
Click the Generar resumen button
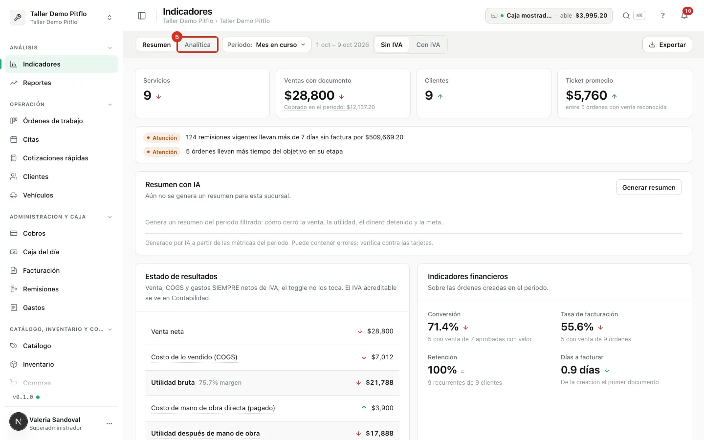click(x=649, y=187)
